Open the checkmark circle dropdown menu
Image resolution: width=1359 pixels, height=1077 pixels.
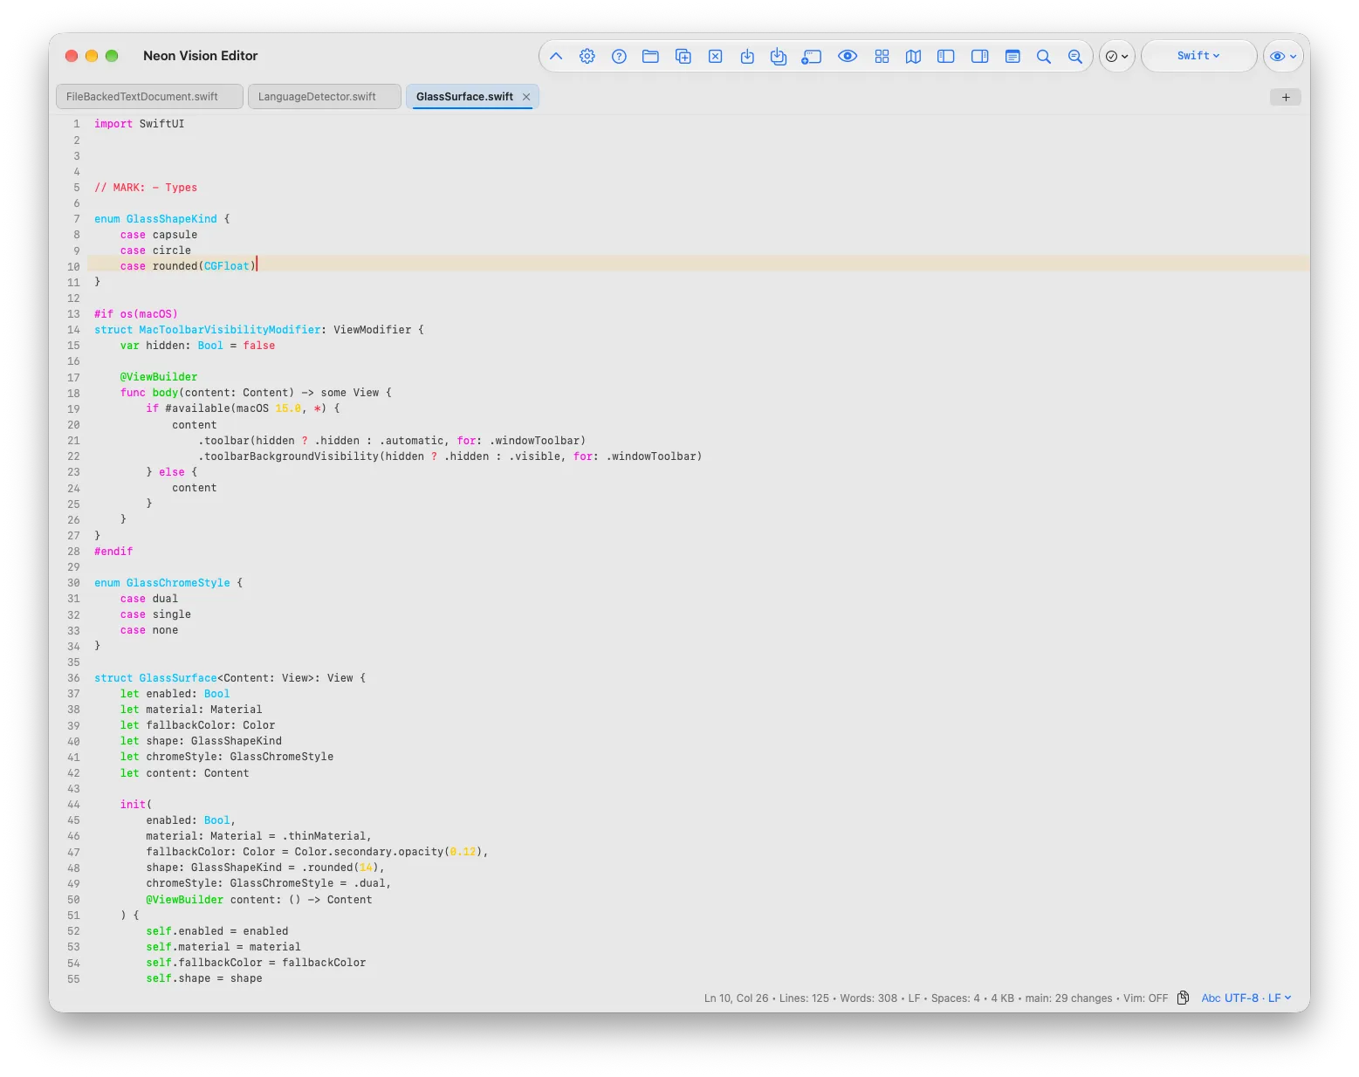[1116, 56]
